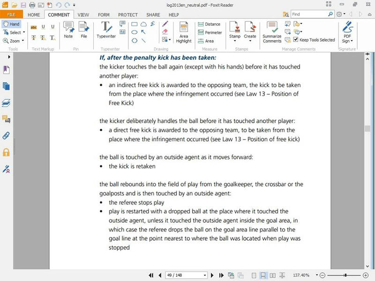Open the Pages thumbnail side panel
The width and height of the screenshot is (375, 281).
click(6, 86)
